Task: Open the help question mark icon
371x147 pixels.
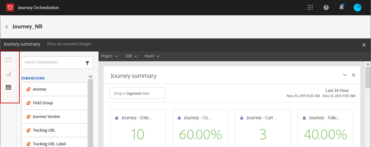Action: [326, 7]
